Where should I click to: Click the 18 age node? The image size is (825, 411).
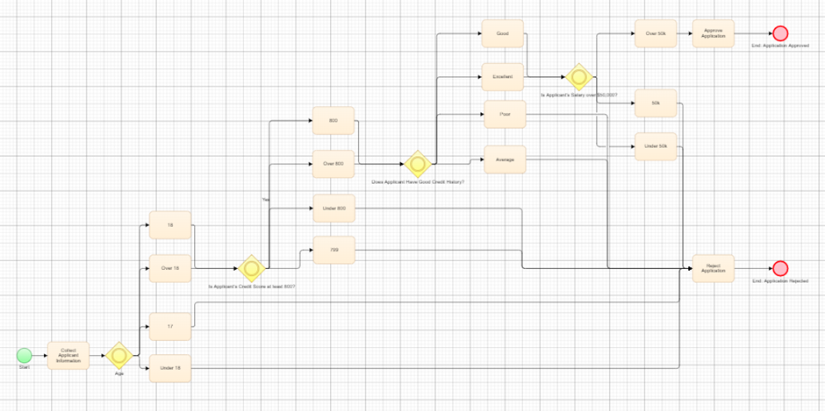(170, 225)
